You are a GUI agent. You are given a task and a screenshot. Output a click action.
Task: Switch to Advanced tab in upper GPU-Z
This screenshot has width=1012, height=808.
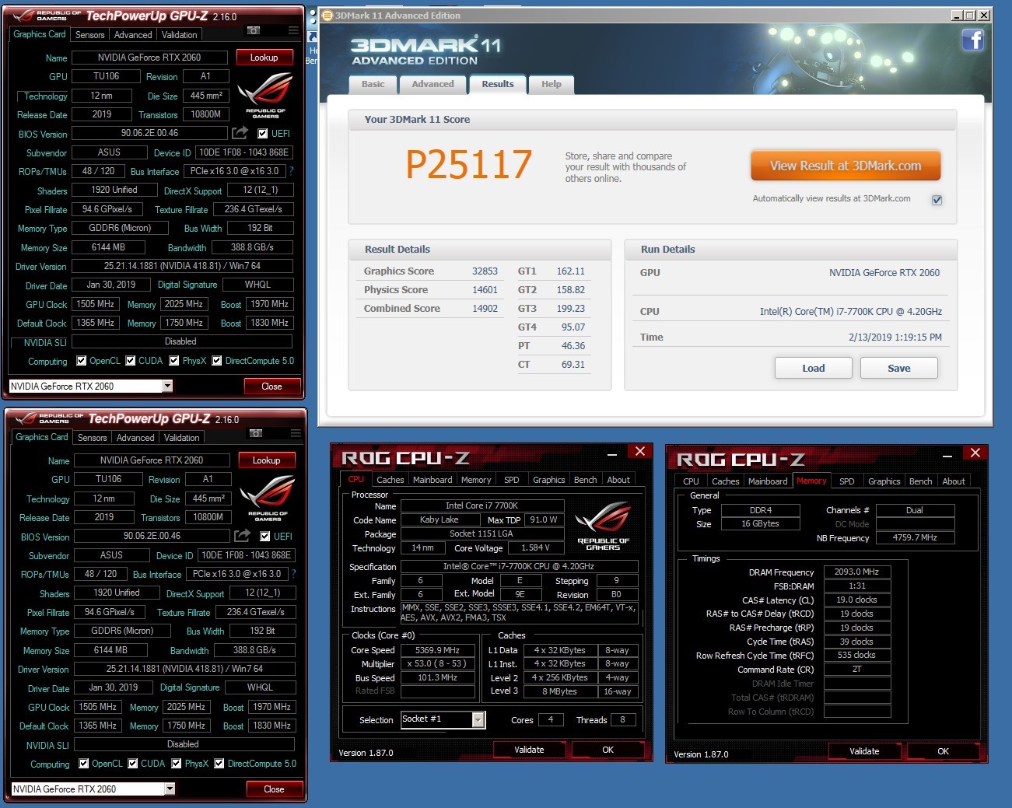pos(133,35)
